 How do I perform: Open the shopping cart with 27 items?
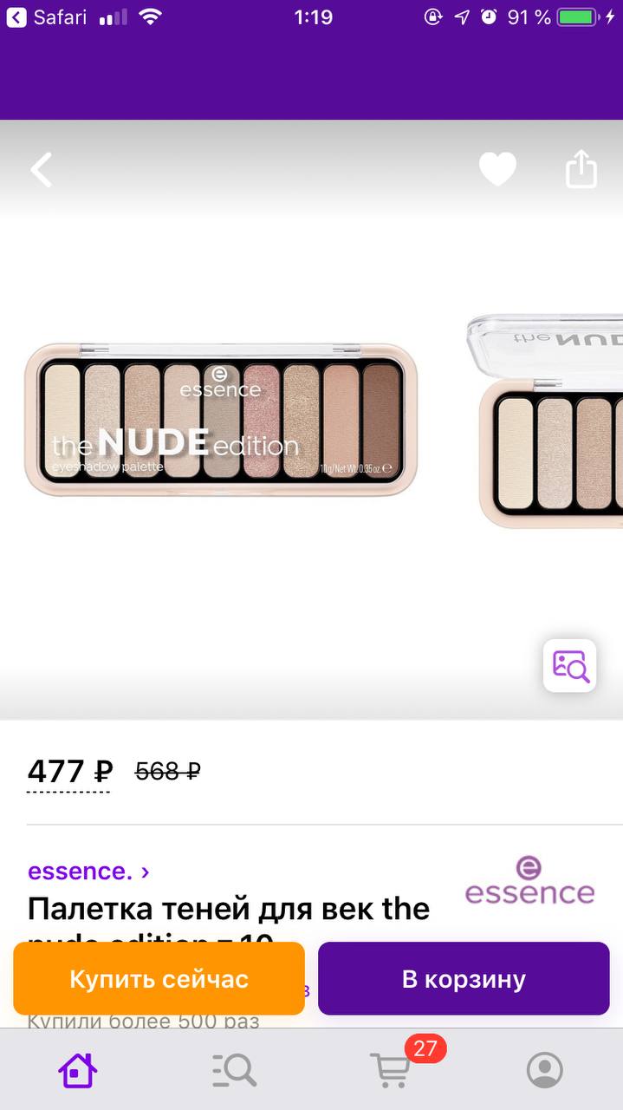tap(390, 1070)
